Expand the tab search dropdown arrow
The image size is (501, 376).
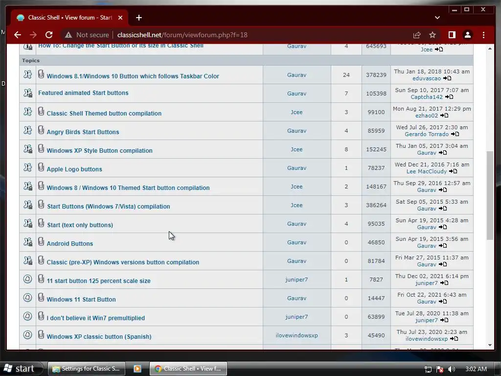[x=437, y=18]
